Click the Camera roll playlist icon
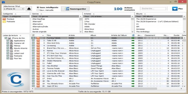The height and width of the screenshot is (94, 188). point(11,43)
